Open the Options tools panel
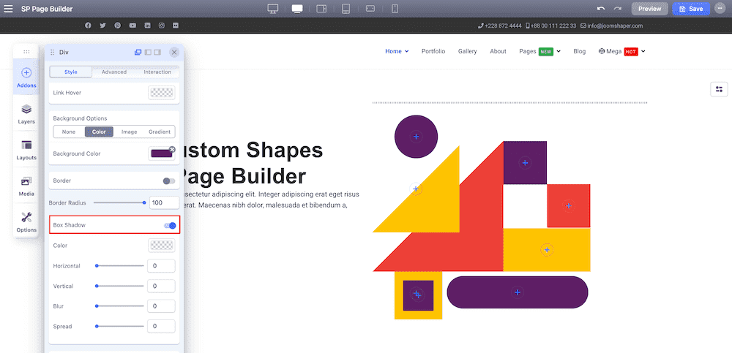732x353 pixels. click(26, 221)
